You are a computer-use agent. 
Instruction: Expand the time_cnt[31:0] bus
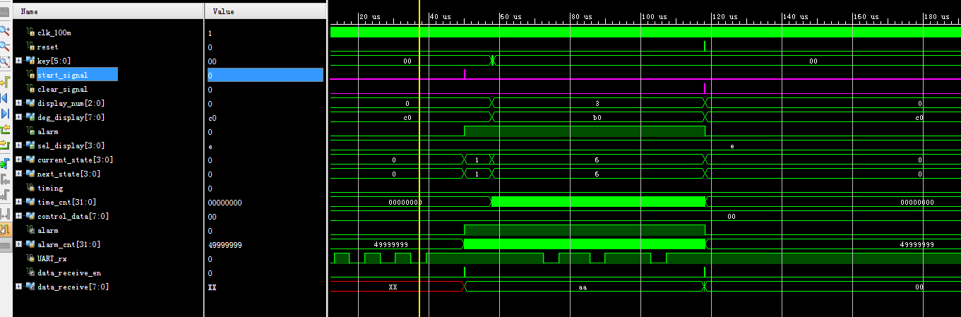18,202
